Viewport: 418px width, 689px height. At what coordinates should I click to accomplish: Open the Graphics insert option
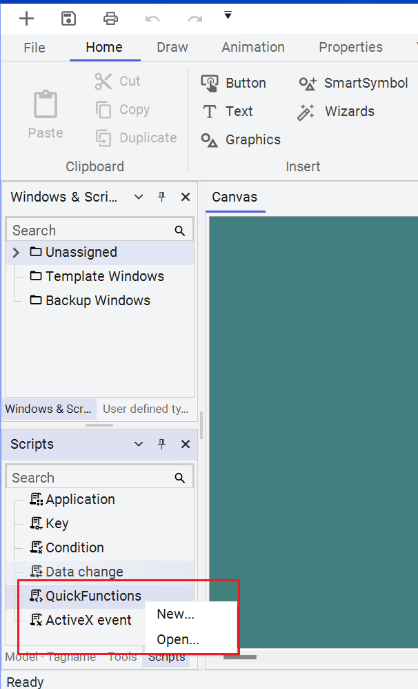[241, 139]
